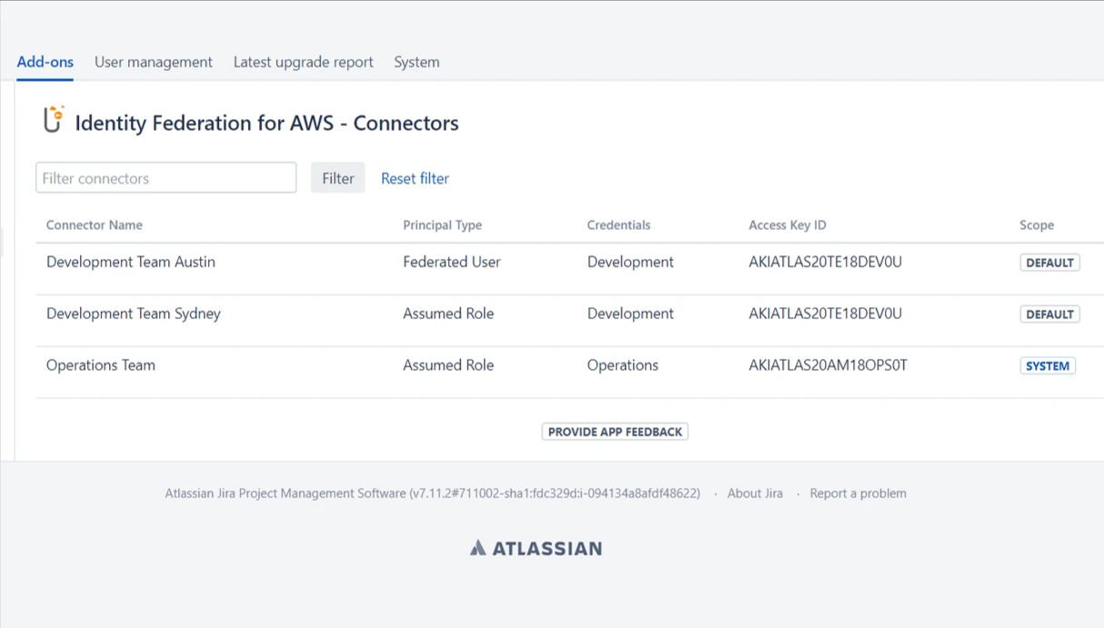The image size is (1104, 628).
Task: Open the Operations Team connector row
Action: pyautogui.click(x=101, y=365)
